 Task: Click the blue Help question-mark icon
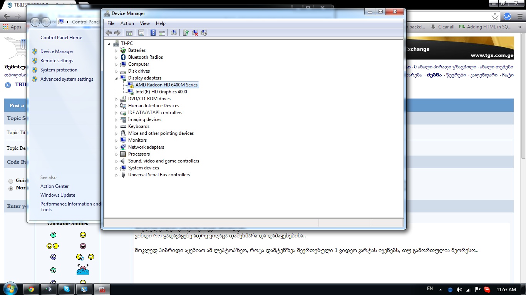click(153, 33)
